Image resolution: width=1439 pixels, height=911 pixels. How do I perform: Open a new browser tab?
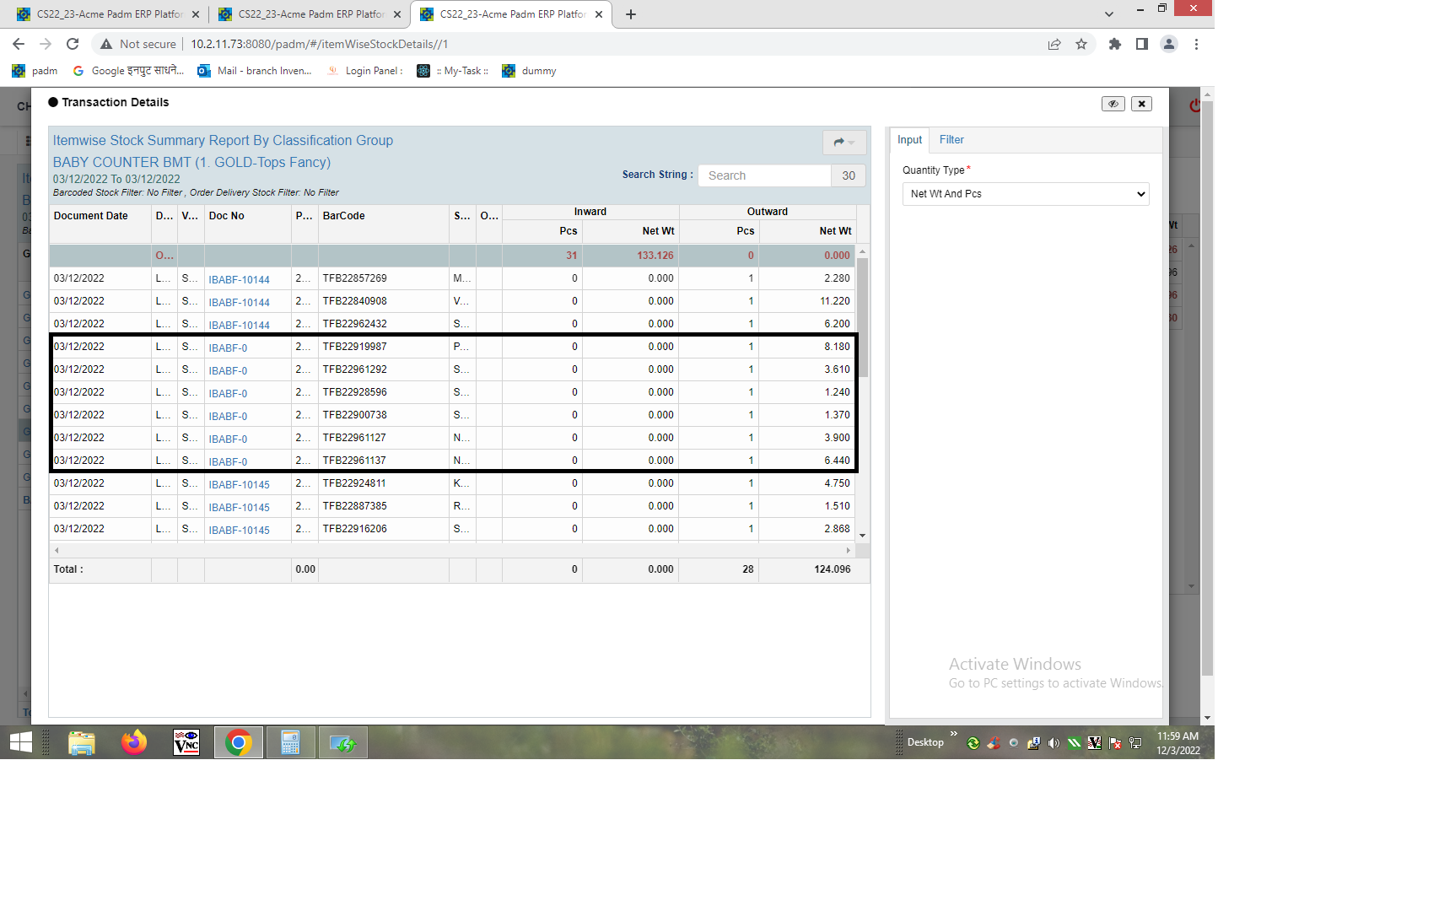631,14
